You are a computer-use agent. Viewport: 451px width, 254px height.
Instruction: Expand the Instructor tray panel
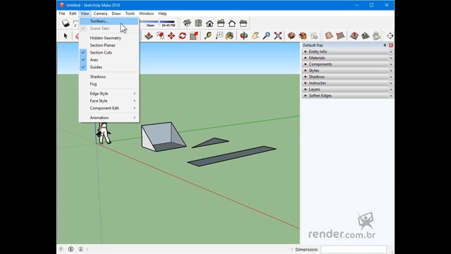tap(347, 83)
